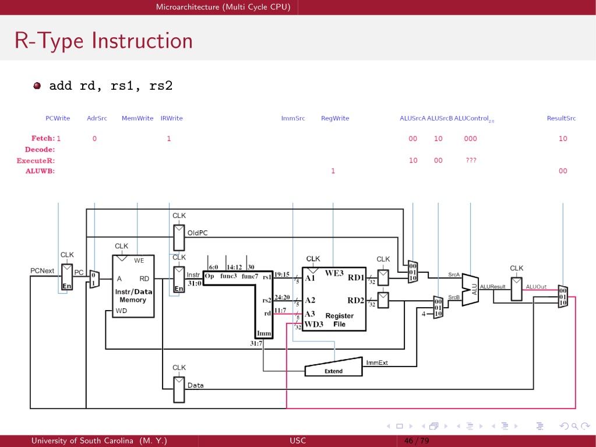Click the ALUControl signal label
The height and width of the screenshot is (447, 596).
point(474,118)
